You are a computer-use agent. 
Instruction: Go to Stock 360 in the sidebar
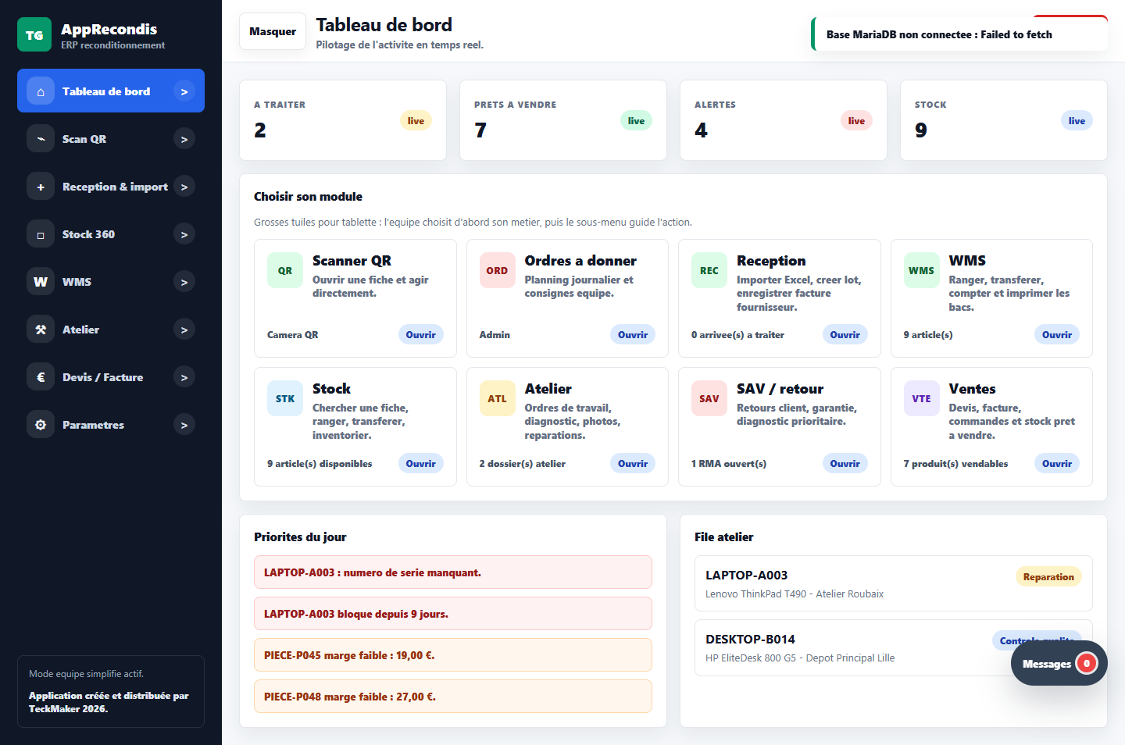point(111,234)
